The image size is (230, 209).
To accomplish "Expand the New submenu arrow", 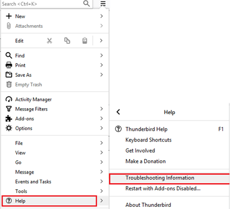I will [101, 16].
